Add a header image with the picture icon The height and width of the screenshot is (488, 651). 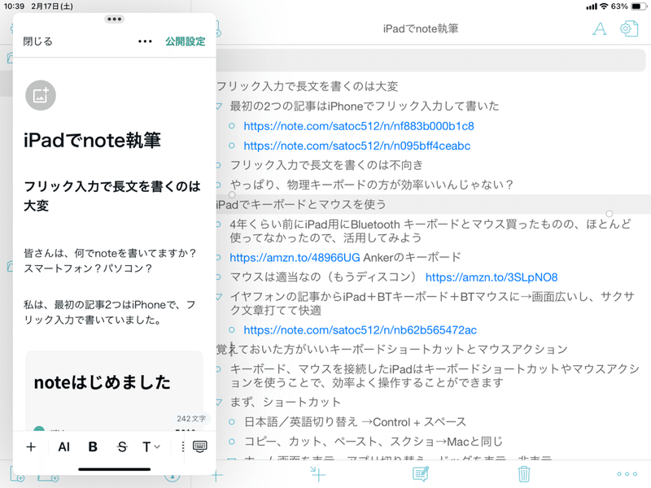(41, 95)
